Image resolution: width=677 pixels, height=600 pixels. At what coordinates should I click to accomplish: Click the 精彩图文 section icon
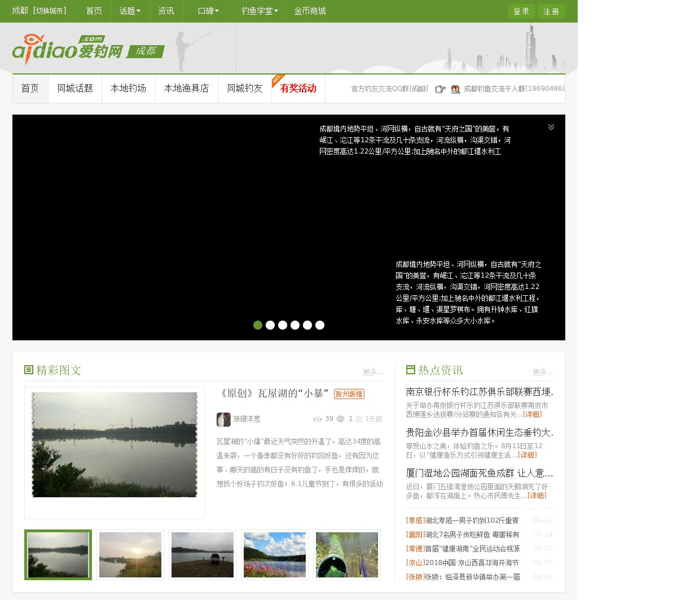pyautogui.click(x=29, y=370)
